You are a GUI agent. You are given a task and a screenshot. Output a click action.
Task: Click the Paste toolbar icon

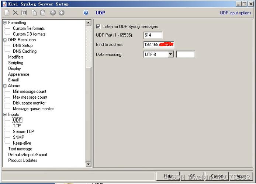pyautogui.click(x=43, y=13)
